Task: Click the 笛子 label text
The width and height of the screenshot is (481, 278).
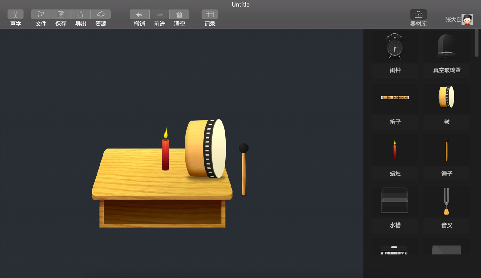Action: click(395, 122)
